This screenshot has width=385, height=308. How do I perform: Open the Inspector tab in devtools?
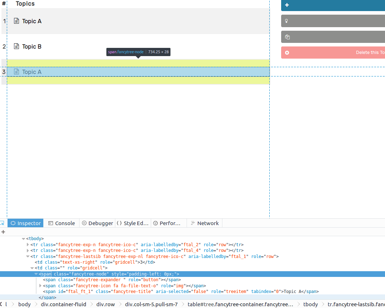[x=25, y=223]
